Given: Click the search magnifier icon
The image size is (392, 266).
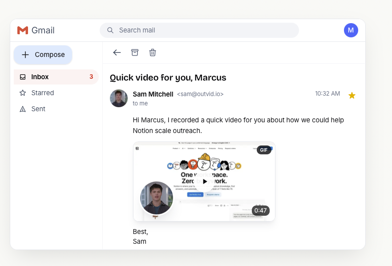Looking at the screenshot, I should (110, 30).
